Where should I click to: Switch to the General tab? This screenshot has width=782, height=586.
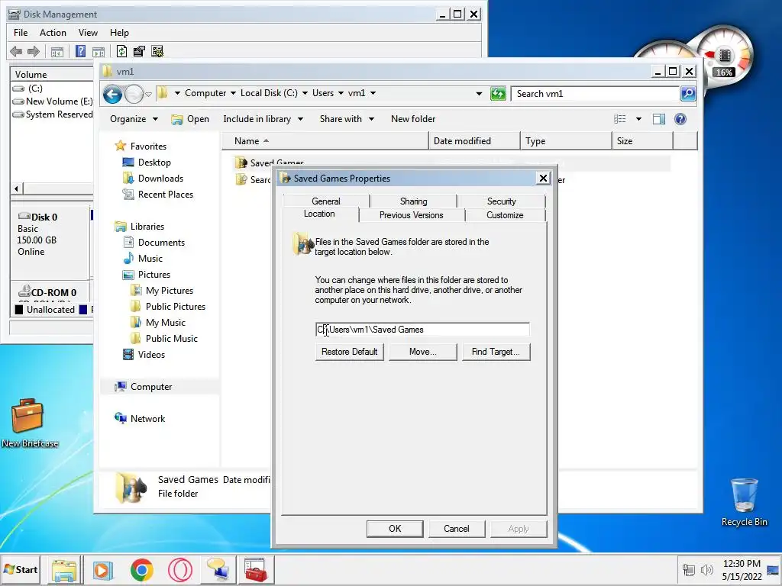click(x=325, y=201)
